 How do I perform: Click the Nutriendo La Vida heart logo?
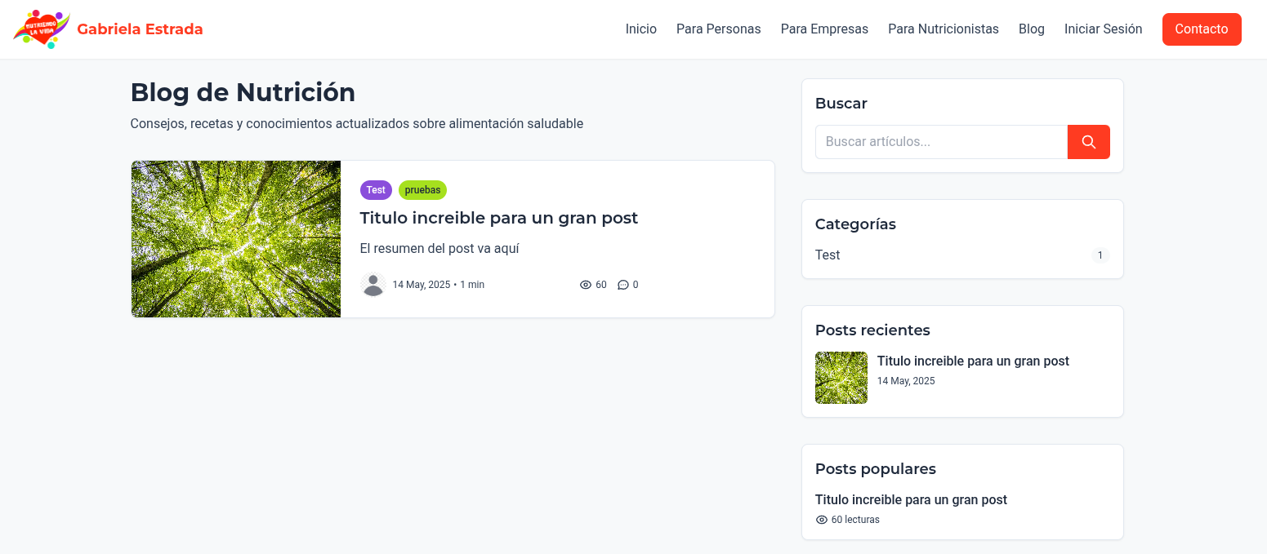41,29
